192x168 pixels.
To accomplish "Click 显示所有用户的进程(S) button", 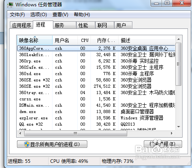I will 52,144.
